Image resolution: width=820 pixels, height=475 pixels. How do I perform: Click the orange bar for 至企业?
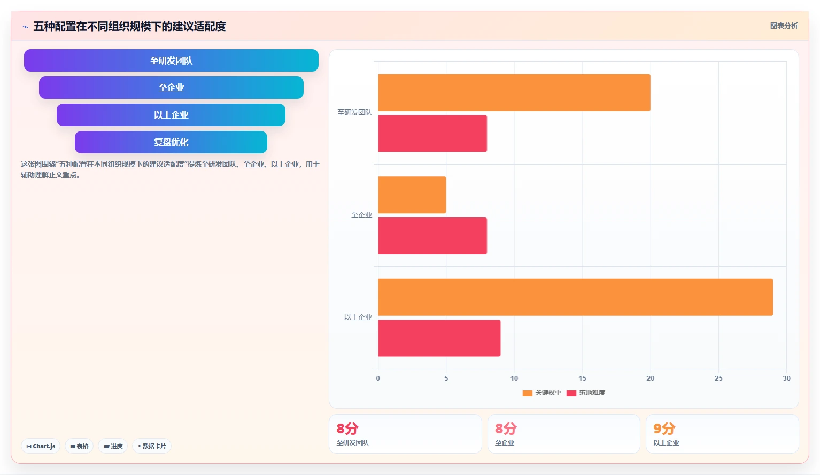click(412, 195)
